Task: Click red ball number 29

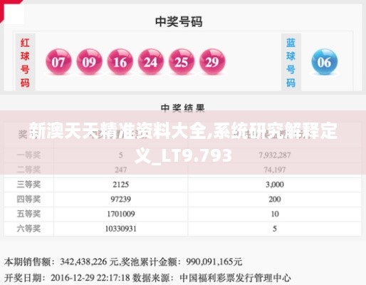Action: point(212,62)
